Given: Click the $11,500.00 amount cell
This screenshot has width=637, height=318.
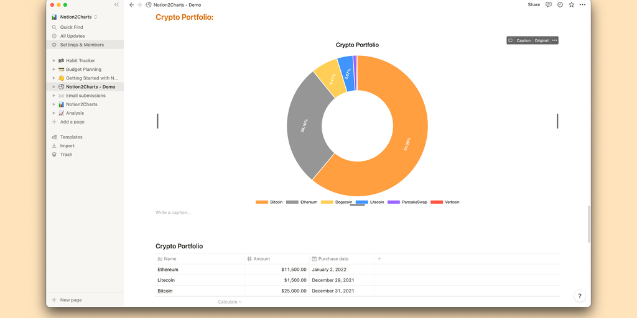Looking at the screenshot, I should pos(277,270).
